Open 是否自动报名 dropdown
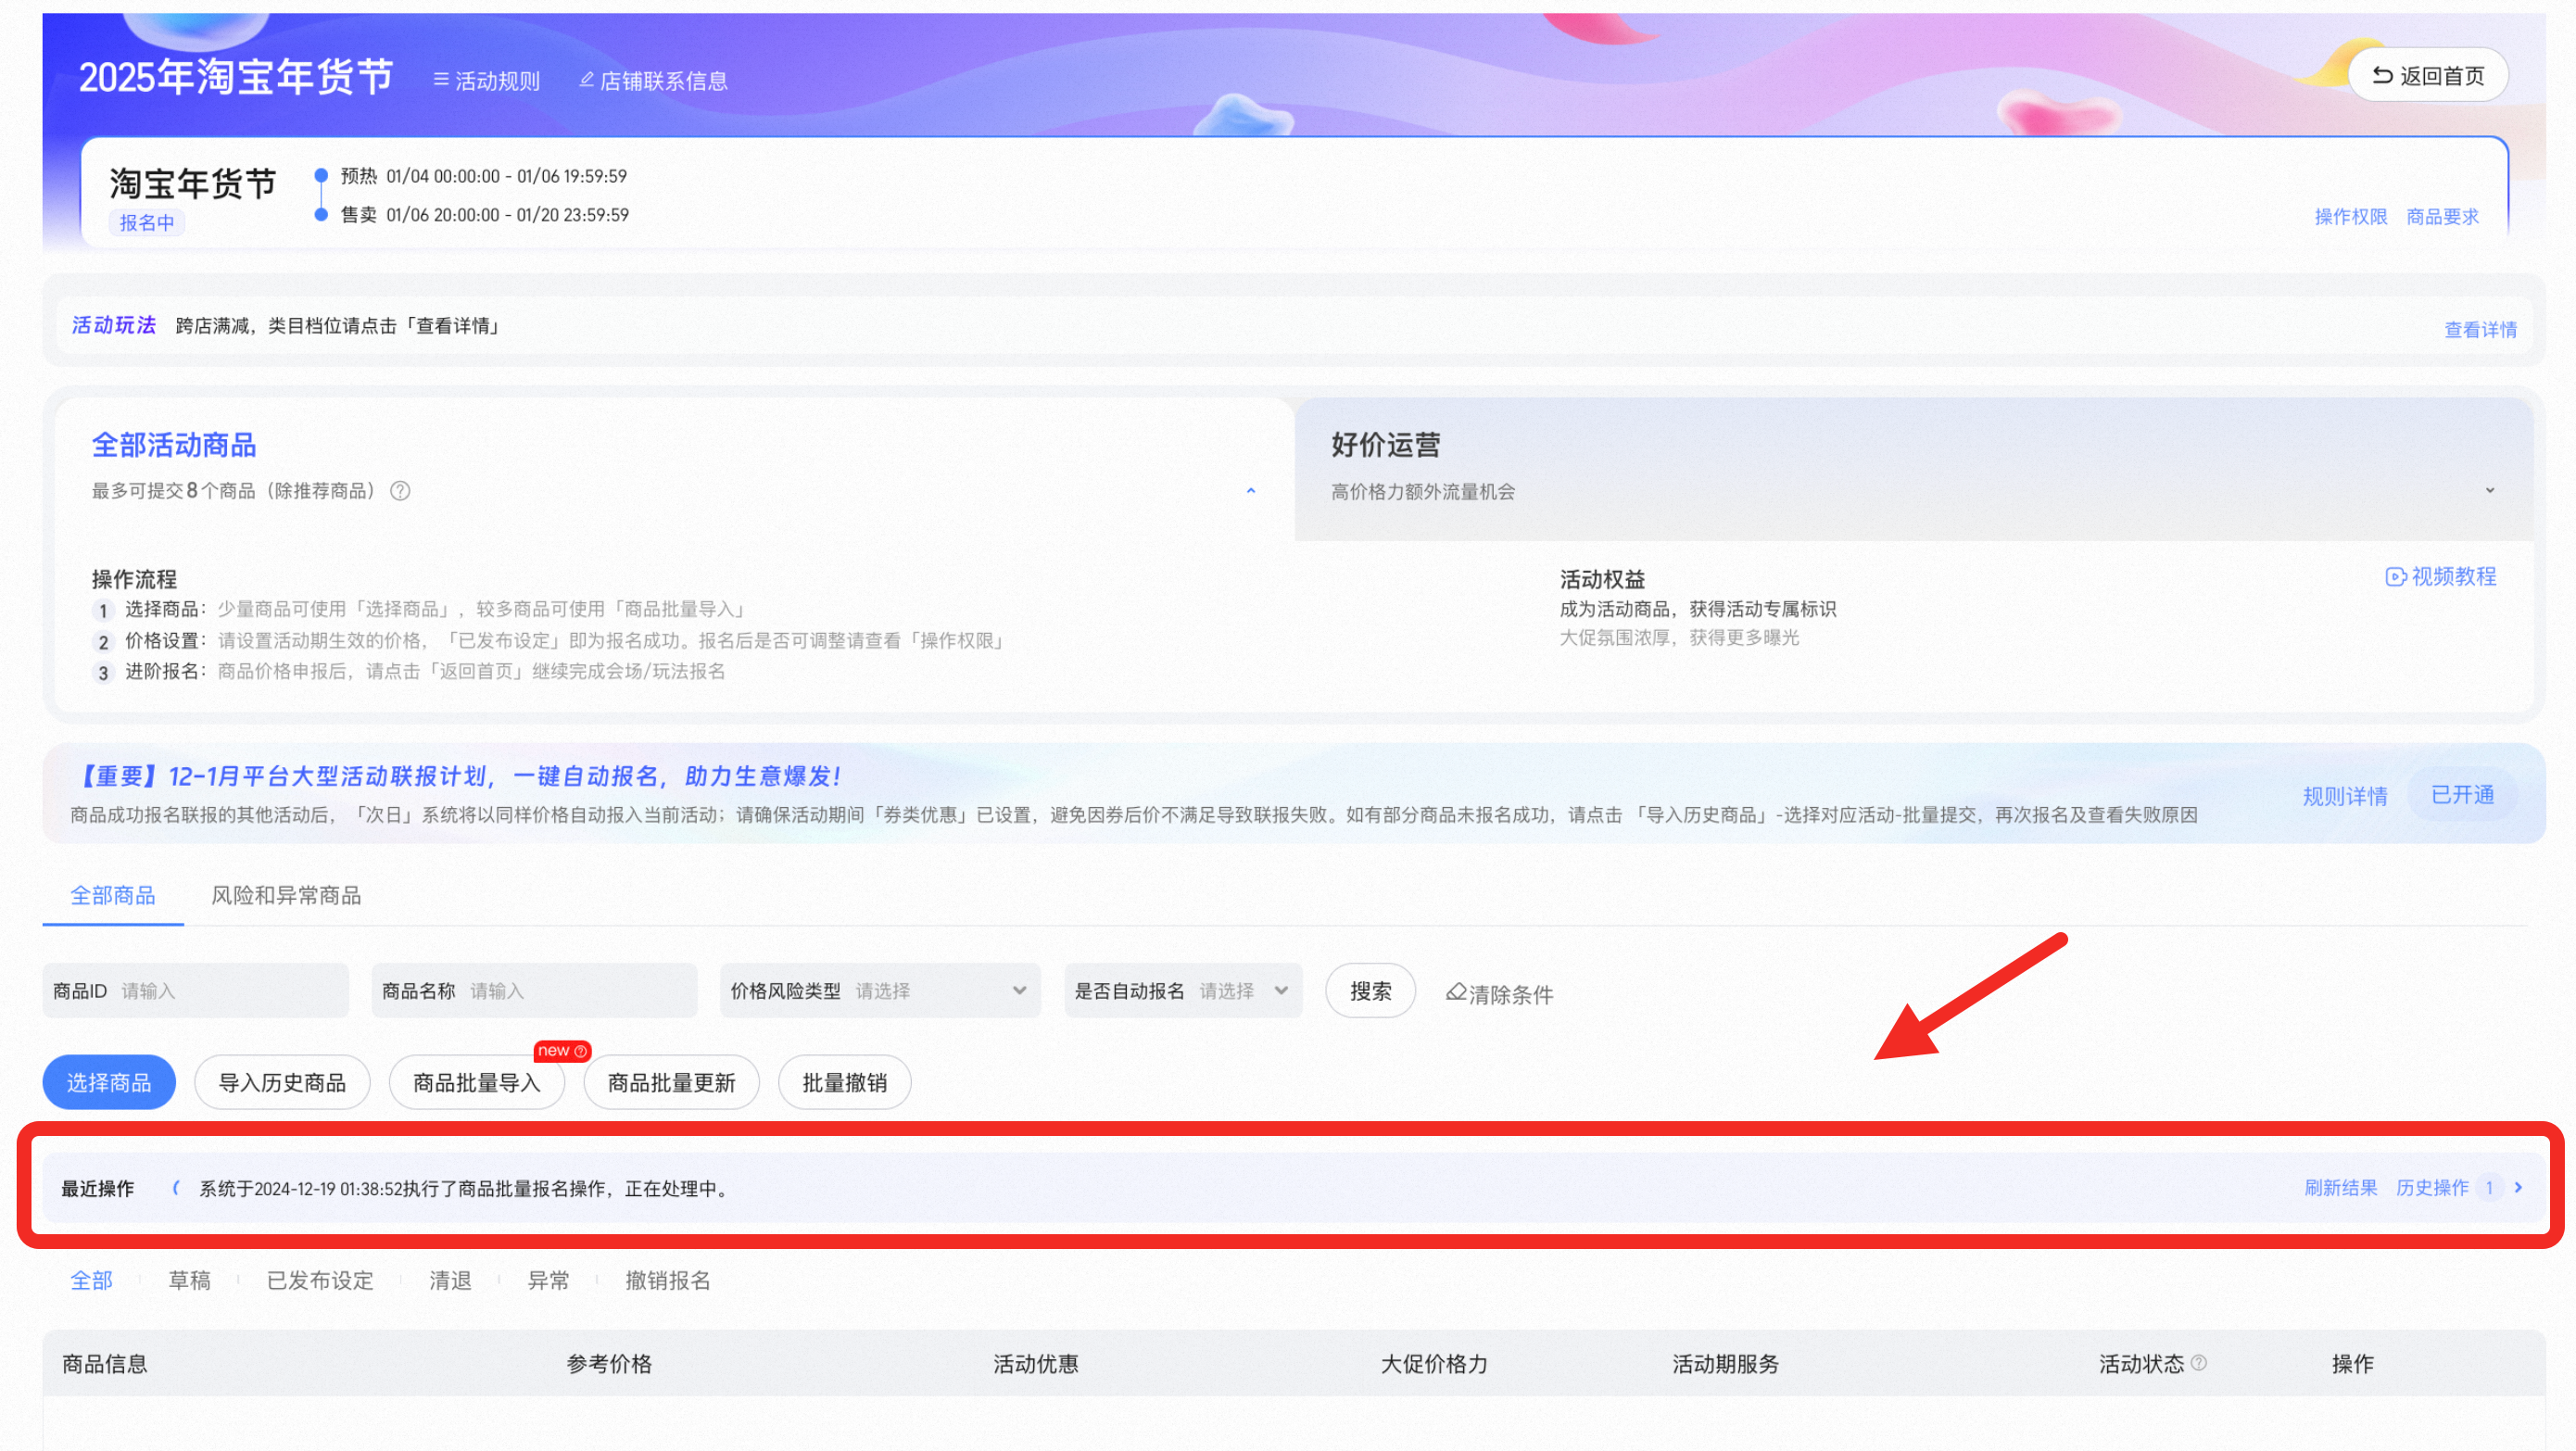The image size is (2576, 1451). coord(1183,991)
